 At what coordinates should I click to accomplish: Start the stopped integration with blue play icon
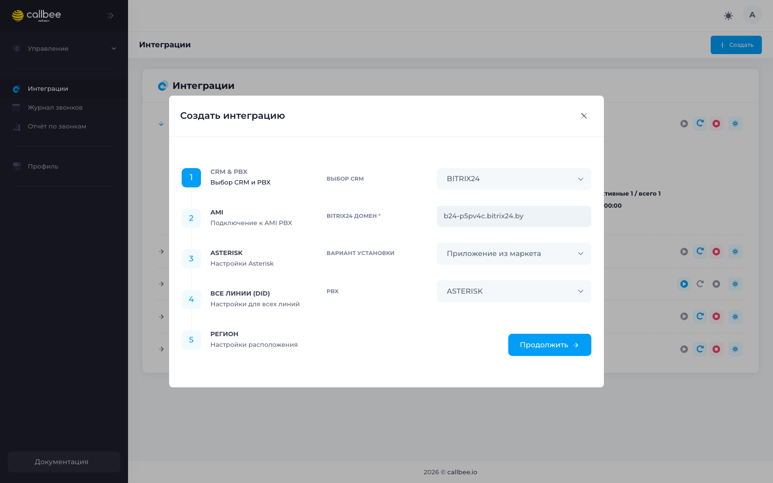[684, 284]
